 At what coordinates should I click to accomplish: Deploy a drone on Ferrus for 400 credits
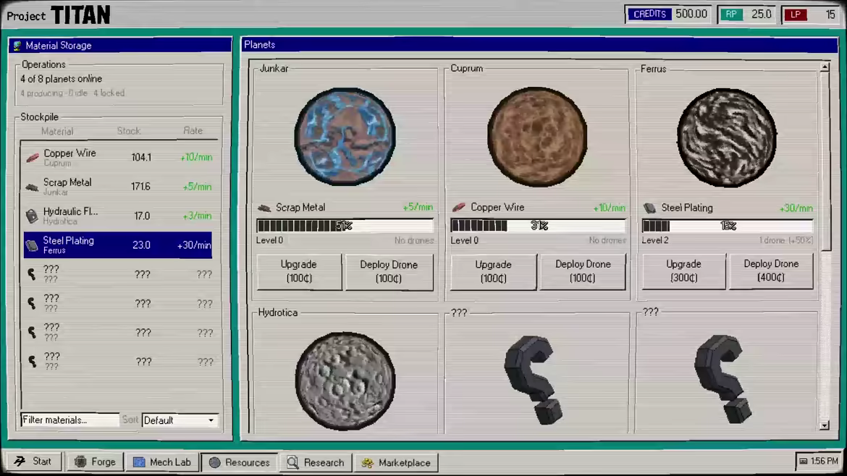click(x=771, y=271)
